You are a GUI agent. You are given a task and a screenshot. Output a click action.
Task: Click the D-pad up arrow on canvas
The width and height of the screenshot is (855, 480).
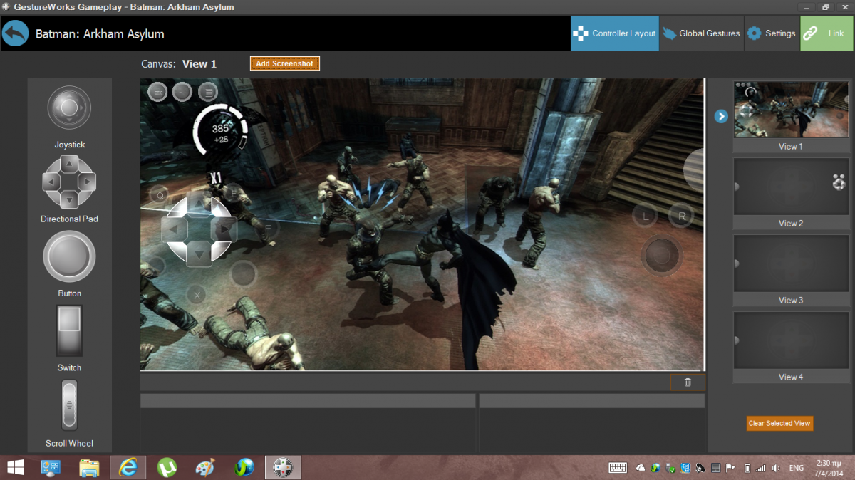click(199, 202)
